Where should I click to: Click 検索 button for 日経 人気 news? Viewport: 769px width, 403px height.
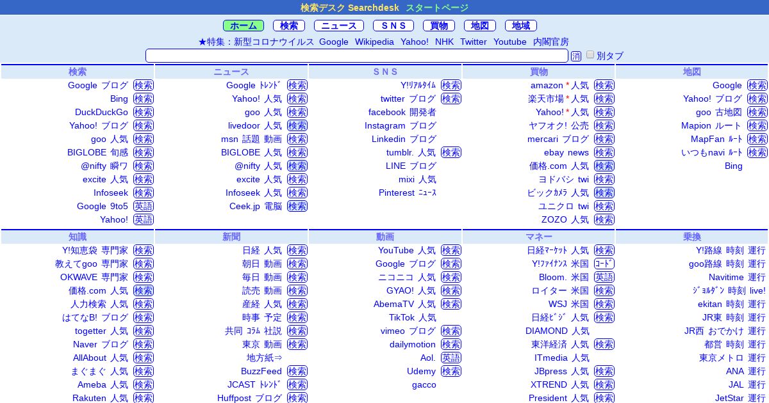pyautogui.click(x=297, y=250)
